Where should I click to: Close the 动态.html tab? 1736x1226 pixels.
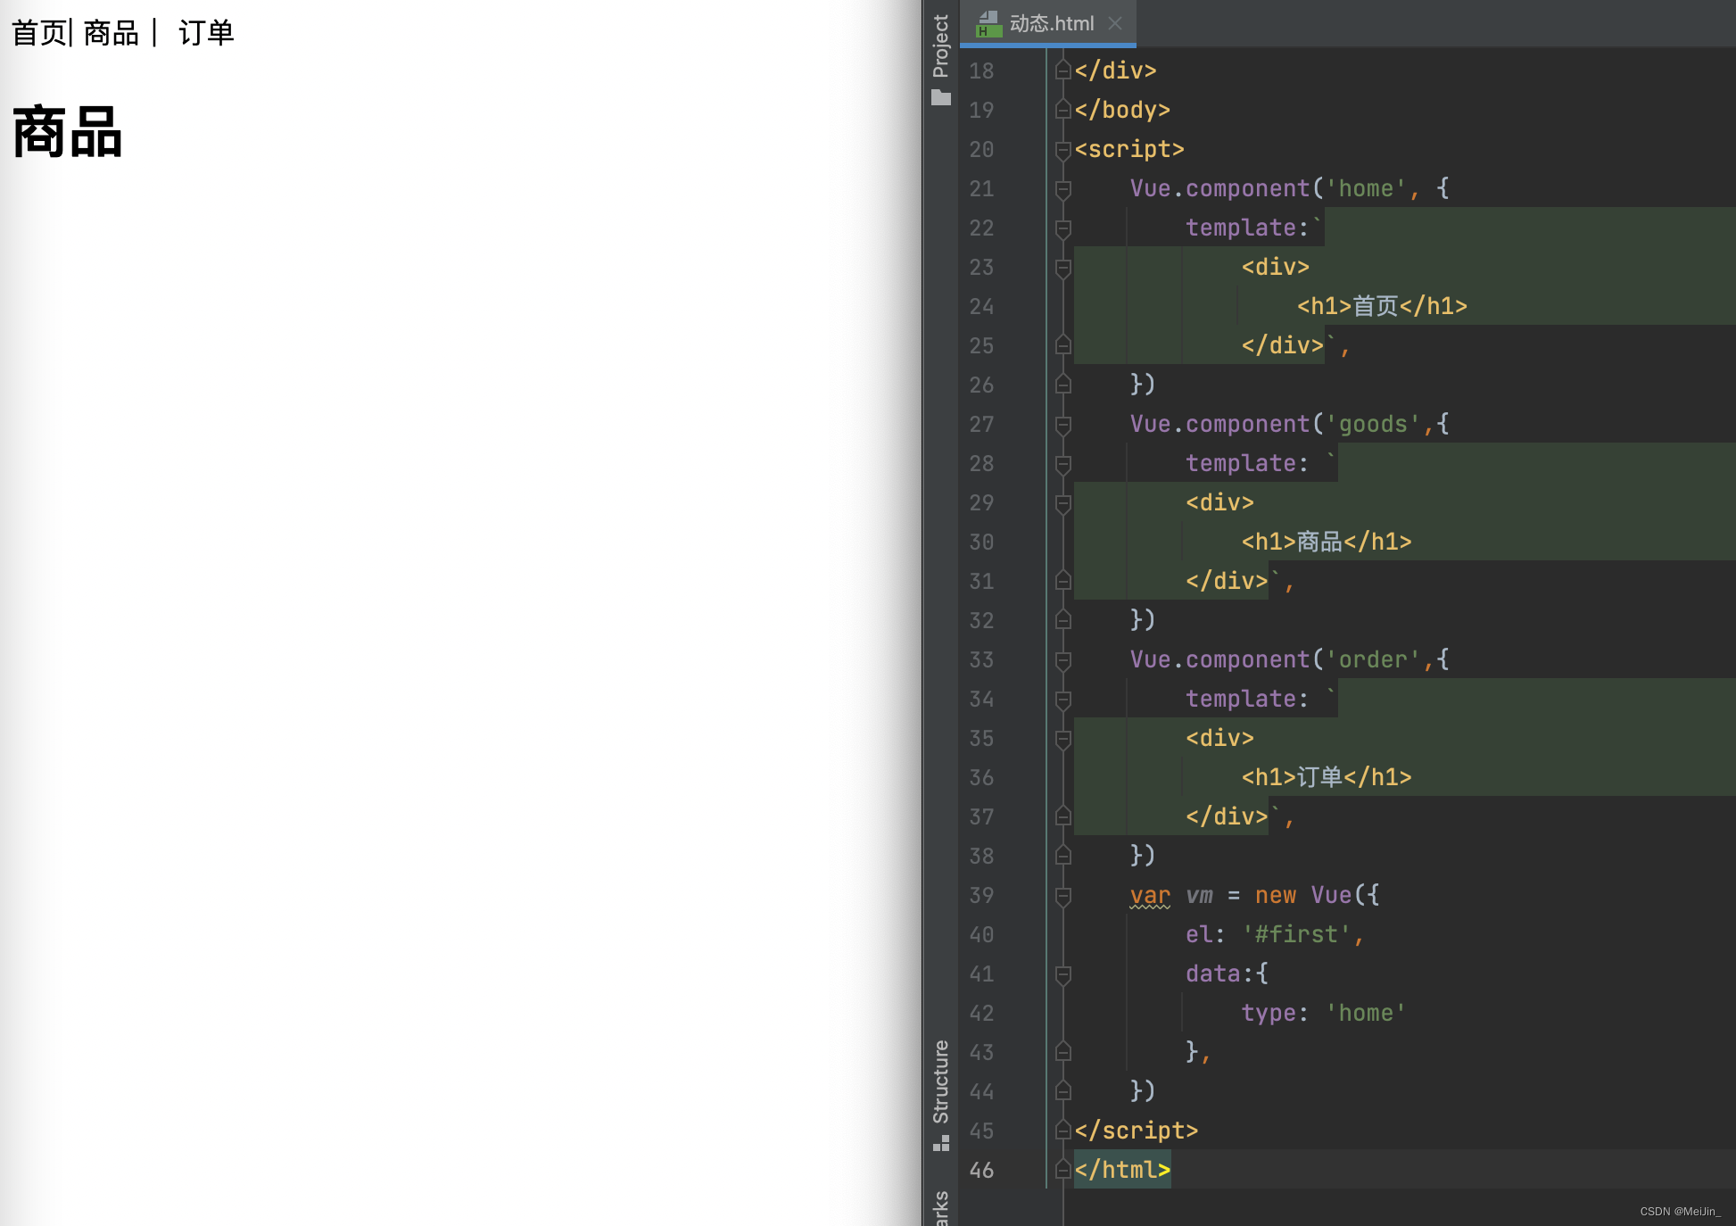tap(1115, 23)
